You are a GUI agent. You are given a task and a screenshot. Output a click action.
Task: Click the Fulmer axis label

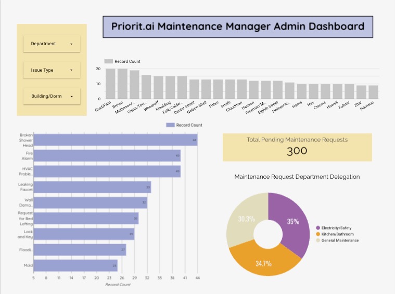(x=344, y=105)
